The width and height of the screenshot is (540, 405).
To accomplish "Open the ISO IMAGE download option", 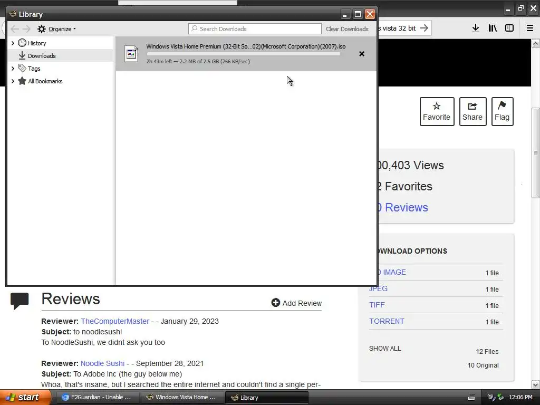I will click(392, 272).
